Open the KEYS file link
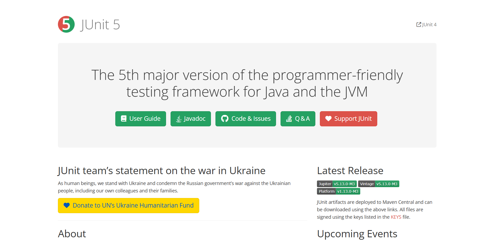The image size is (496, 241). tap(396, 217)
